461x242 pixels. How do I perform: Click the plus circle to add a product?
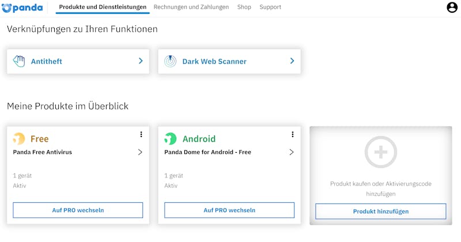tap(381, 152)
